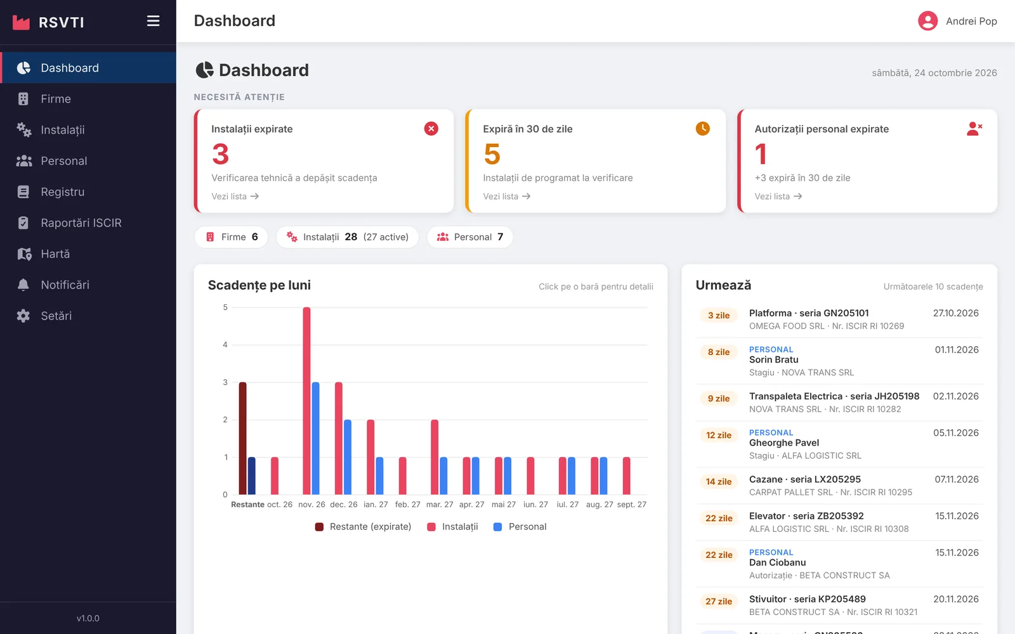Click the Firme building icon in sidebar
This screenshot has width=1015, height=634.
(23, 99)
